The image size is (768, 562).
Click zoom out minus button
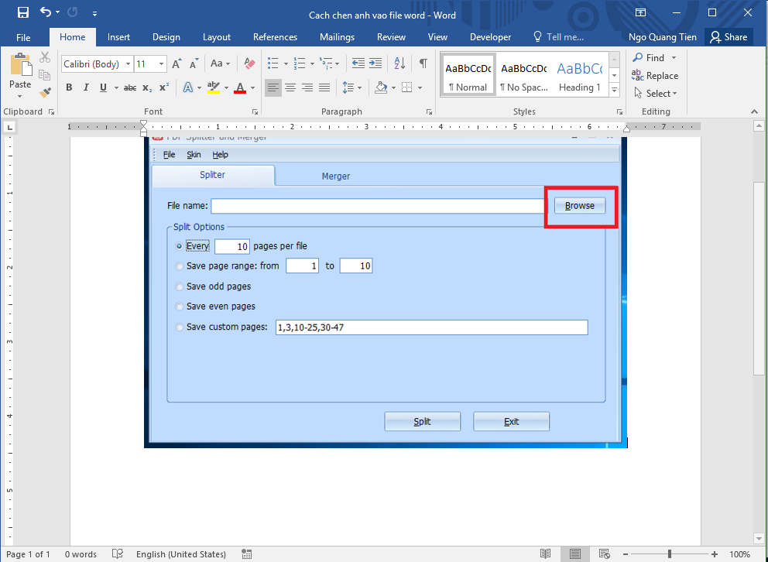[x=626, y=554]
